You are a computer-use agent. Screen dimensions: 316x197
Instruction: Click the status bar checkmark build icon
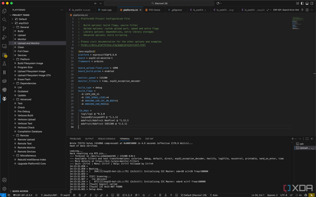(x=149, y=195)
